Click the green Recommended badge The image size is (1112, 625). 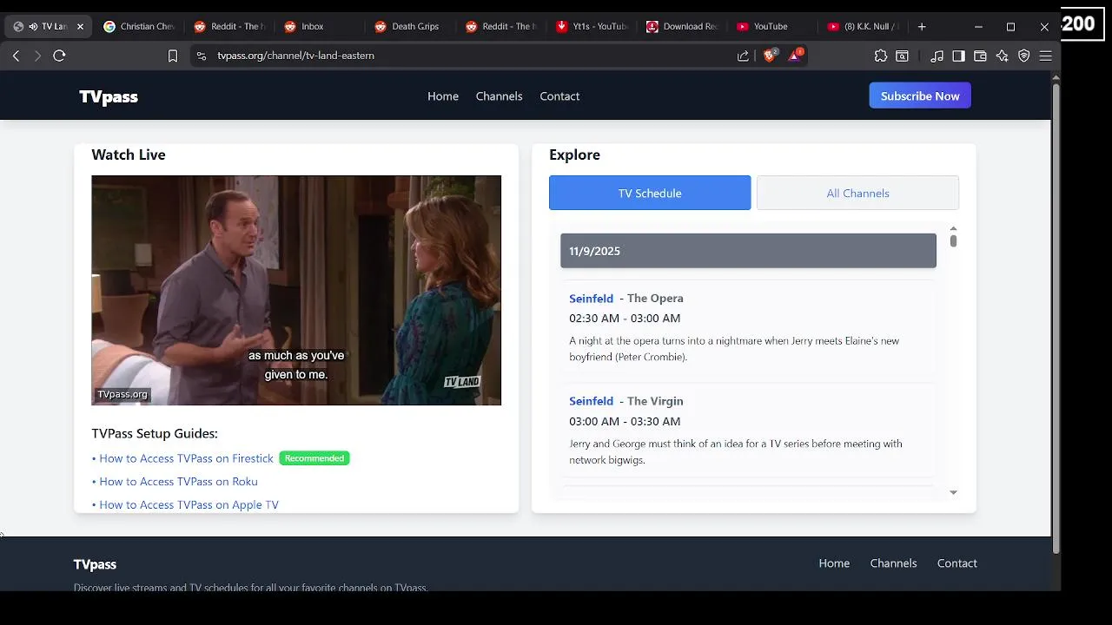(x=314, y=458)
